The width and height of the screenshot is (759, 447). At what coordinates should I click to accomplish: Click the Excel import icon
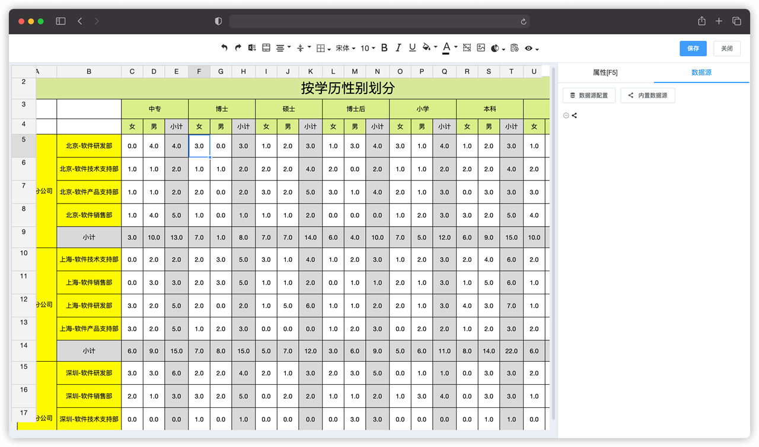252,48
